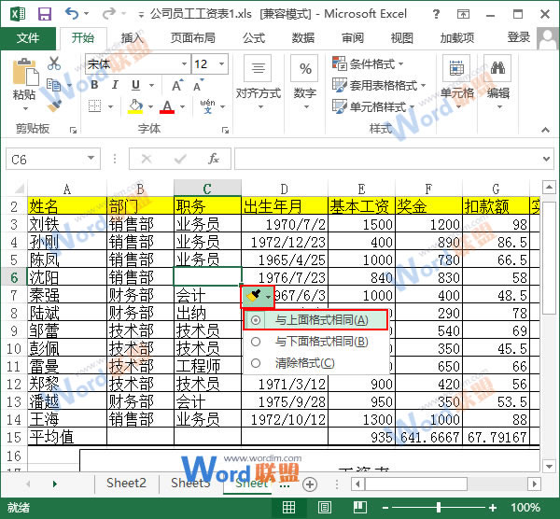This screenshot has height=519, width=560.
Task: Add a new sheet with plus icon
Action: pos(310,484)
